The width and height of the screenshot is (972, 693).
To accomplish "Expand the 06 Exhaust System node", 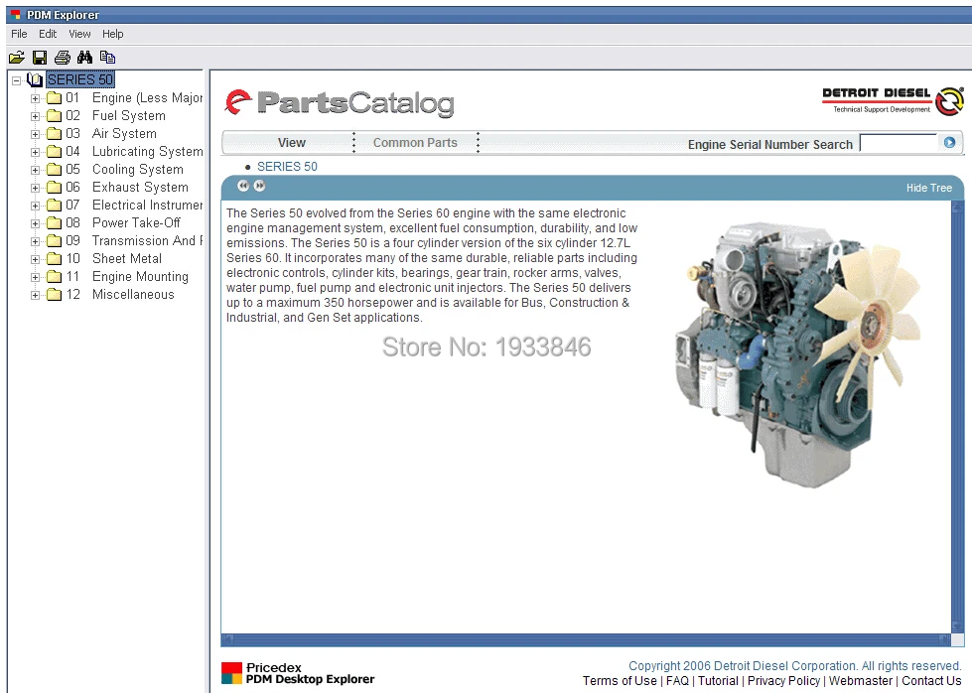I will 36,188.
